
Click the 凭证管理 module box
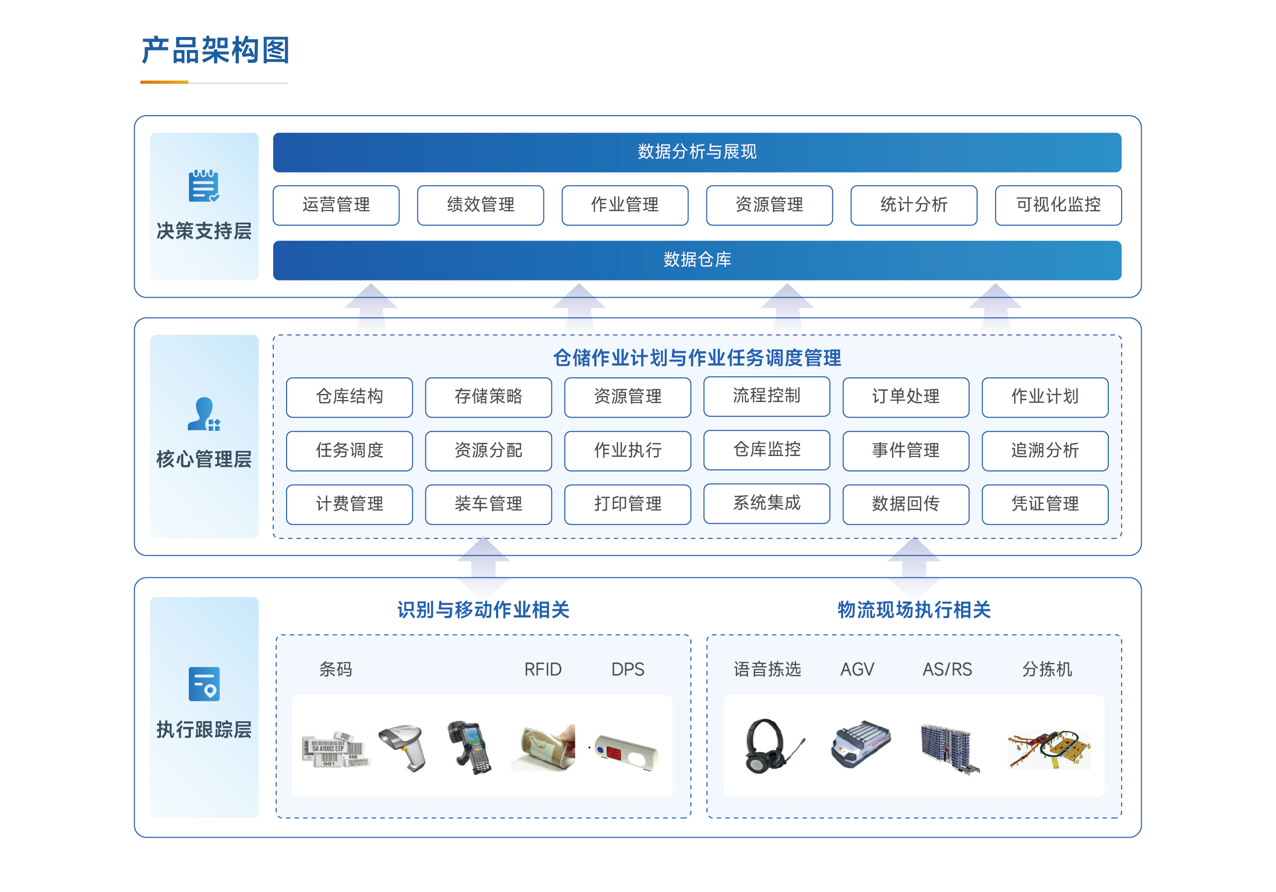coord(1044,504)
